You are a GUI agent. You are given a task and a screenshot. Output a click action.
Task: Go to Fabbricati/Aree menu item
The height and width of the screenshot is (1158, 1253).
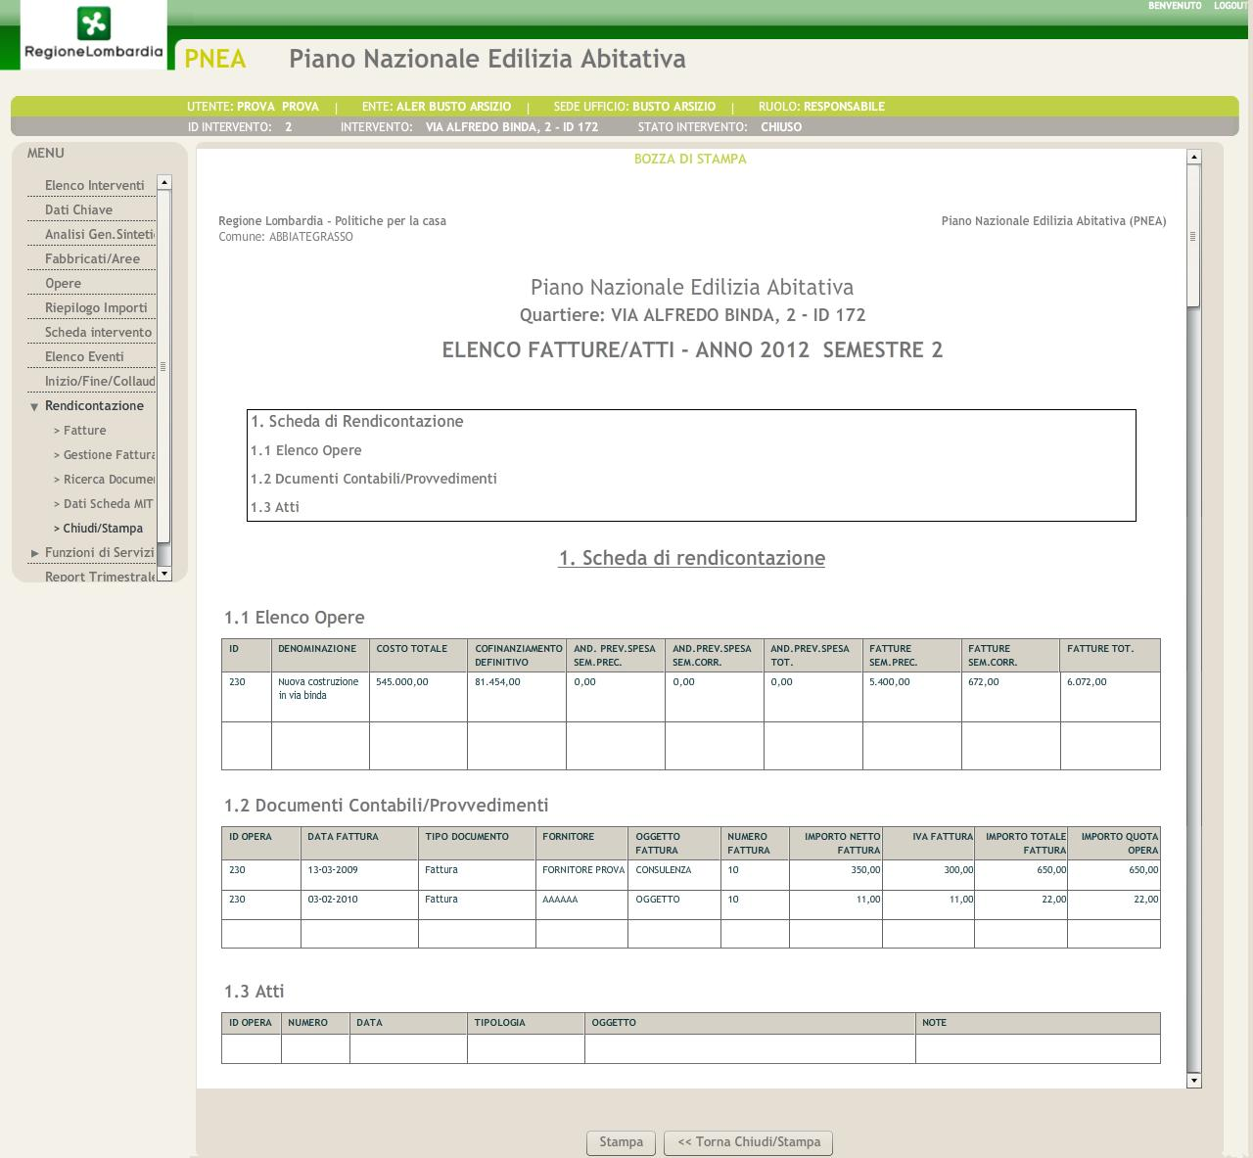coord(92,258)
